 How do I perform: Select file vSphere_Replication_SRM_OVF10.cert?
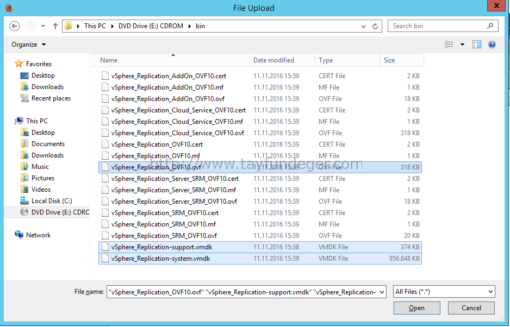[260, 212]
